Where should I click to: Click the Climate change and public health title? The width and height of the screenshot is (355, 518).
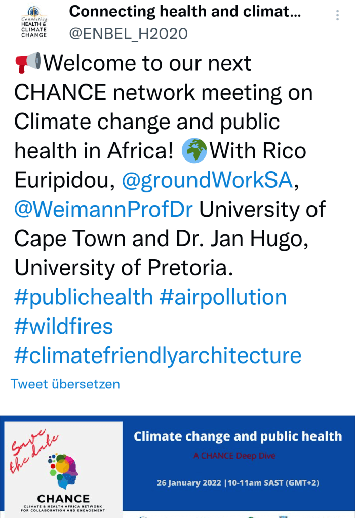[238, 436]
